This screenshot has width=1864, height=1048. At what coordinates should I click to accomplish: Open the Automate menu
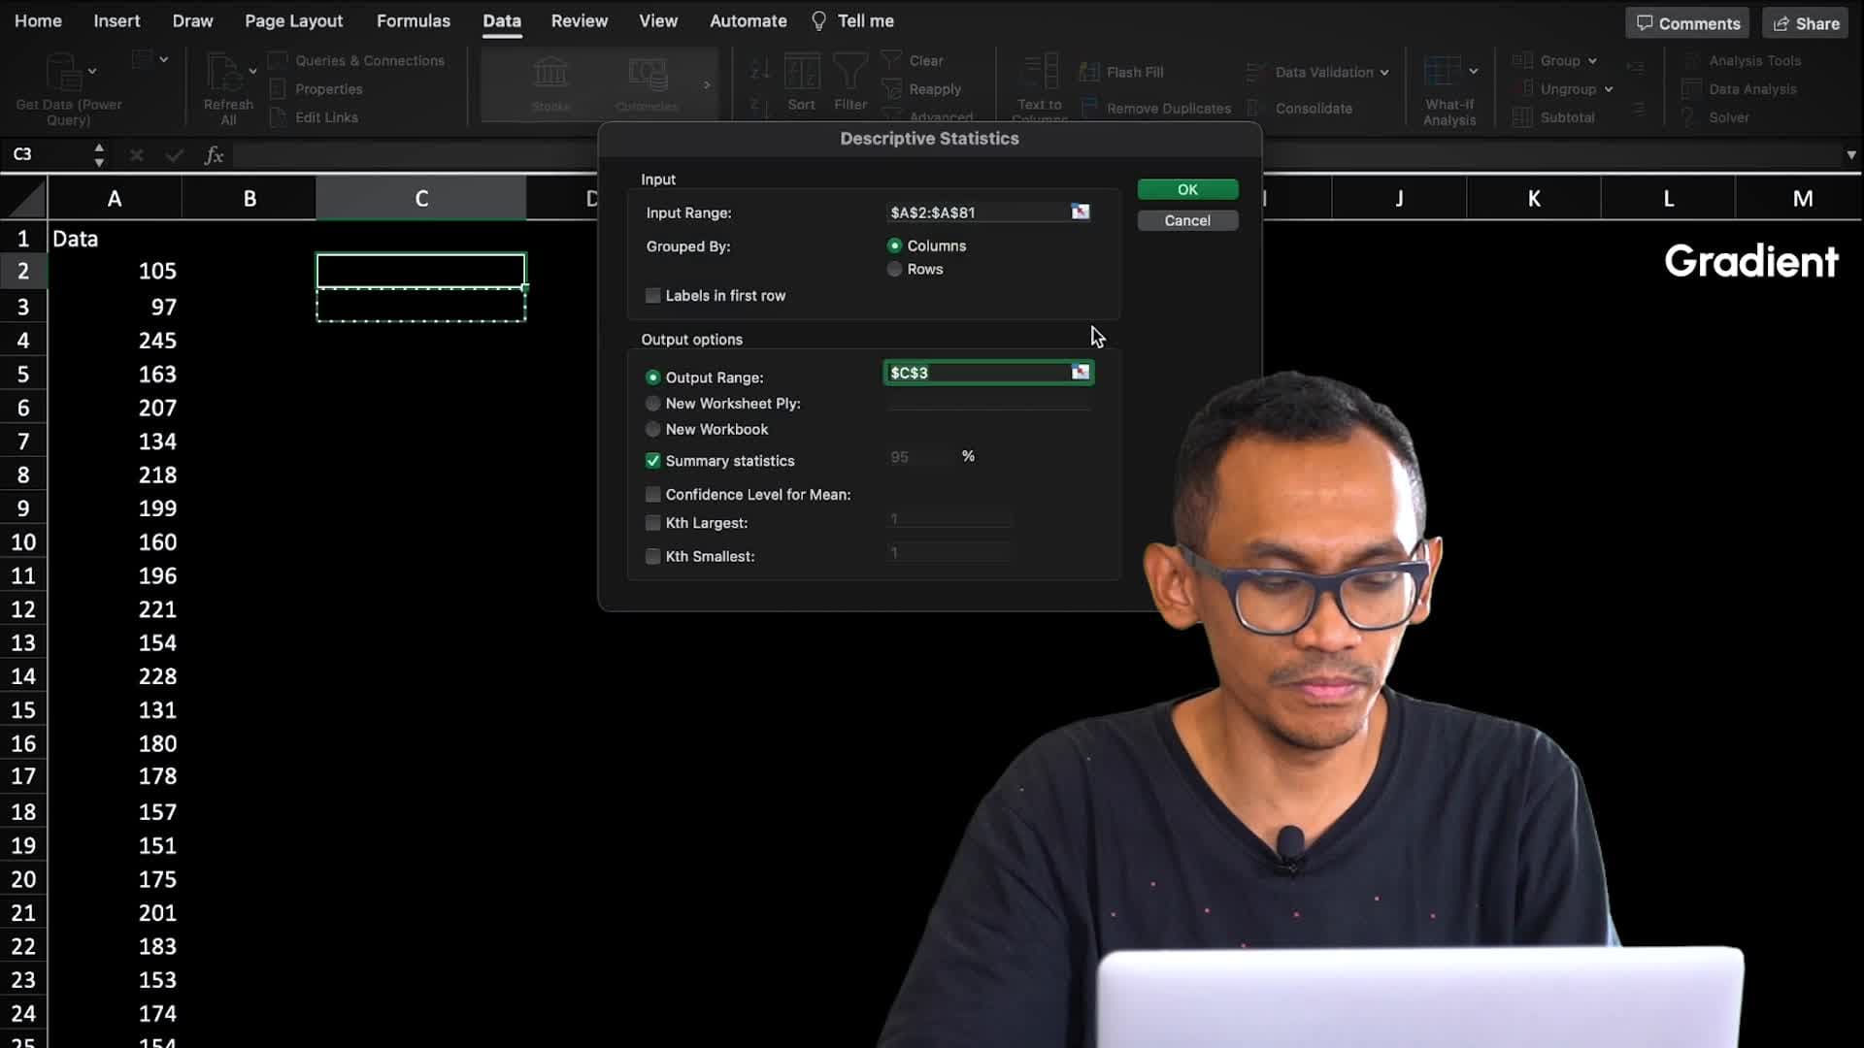pyautogui.click(x=748, y=20)
